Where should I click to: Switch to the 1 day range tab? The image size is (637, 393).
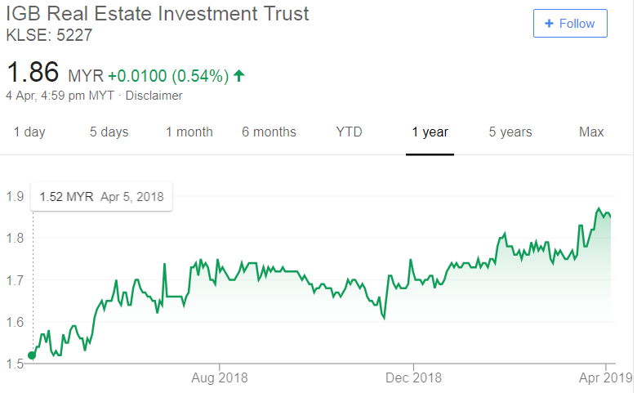pos(29,132)
